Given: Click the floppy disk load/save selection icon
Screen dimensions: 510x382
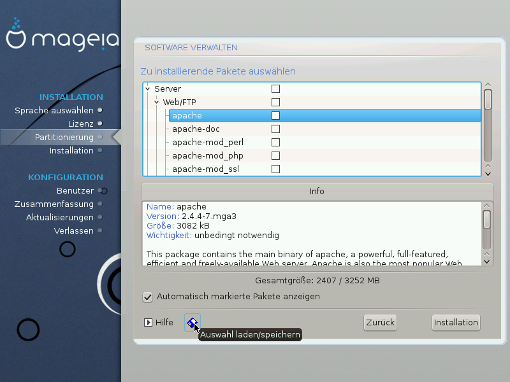Looking at the screenshot, I should coord(193,322).
